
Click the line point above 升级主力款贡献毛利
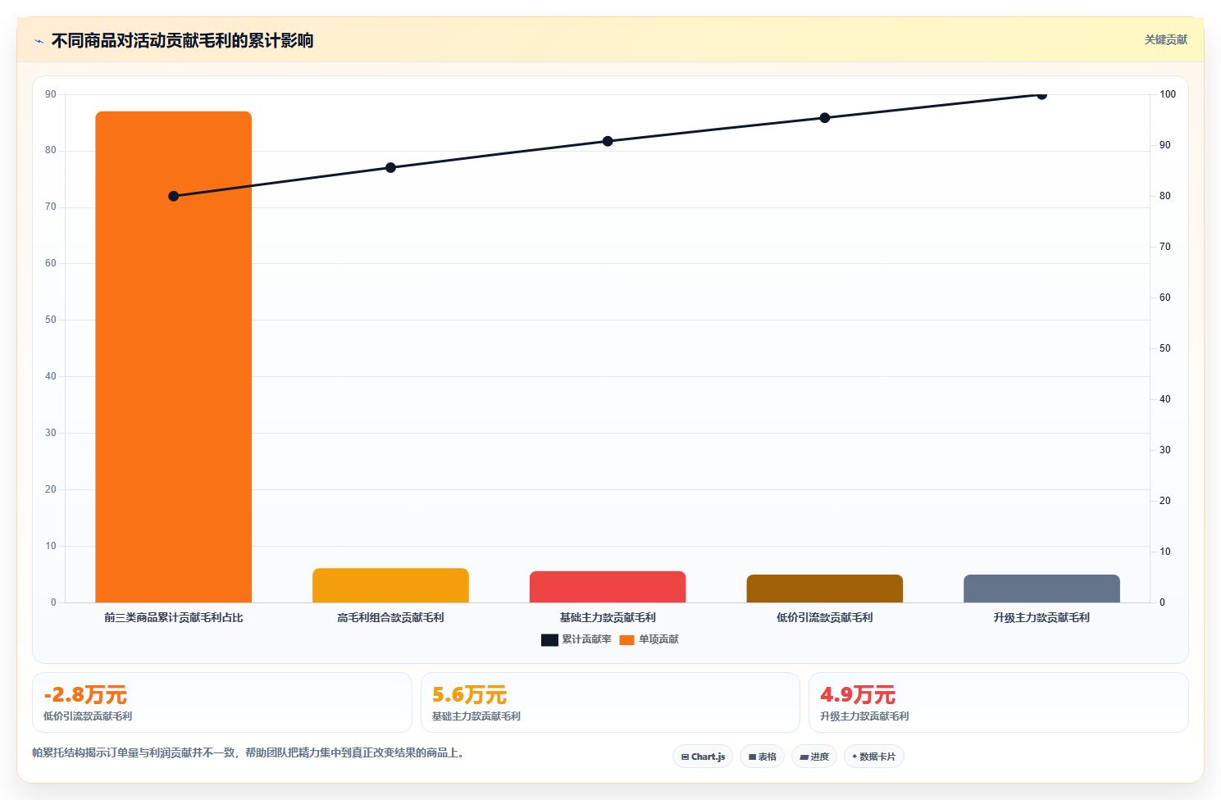pos(1041,94)
